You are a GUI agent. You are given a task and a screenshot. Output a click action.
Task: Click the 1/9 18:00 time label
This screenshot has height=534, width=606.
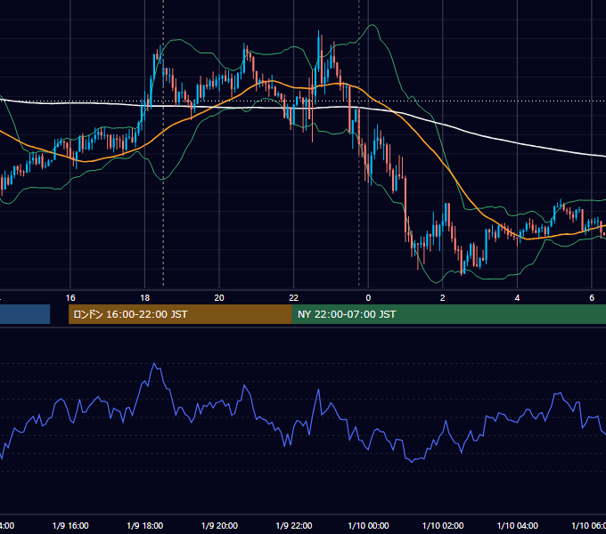pyautogui.click(x=145, y=525)
